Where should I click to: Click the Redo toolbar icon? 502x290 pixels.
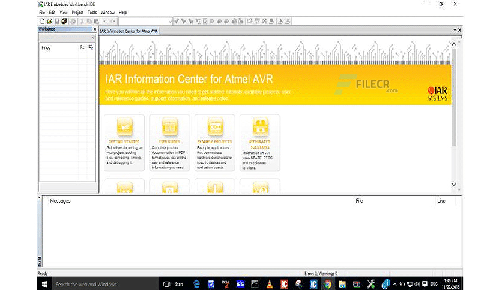pyautogui.click(x=113, y=21)
